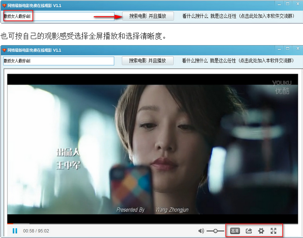
Task: Pause the video with the pause button
Action: 15,231
